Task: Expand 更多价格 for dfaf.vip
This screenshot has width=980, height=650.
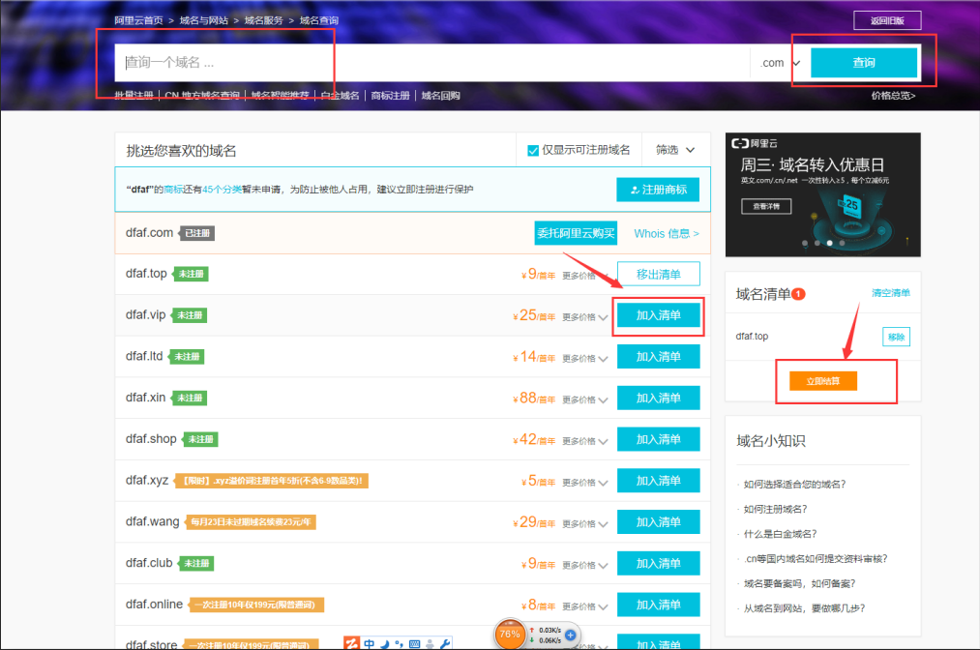Action: click(x=585, y=317)
